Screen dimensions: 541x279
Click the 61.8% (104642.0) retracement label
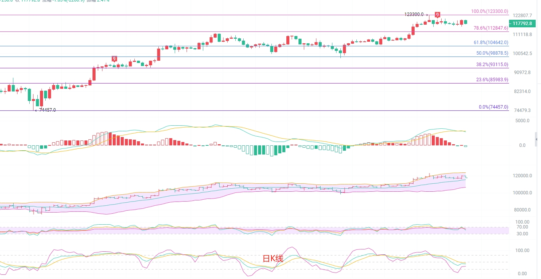(491, 43)
